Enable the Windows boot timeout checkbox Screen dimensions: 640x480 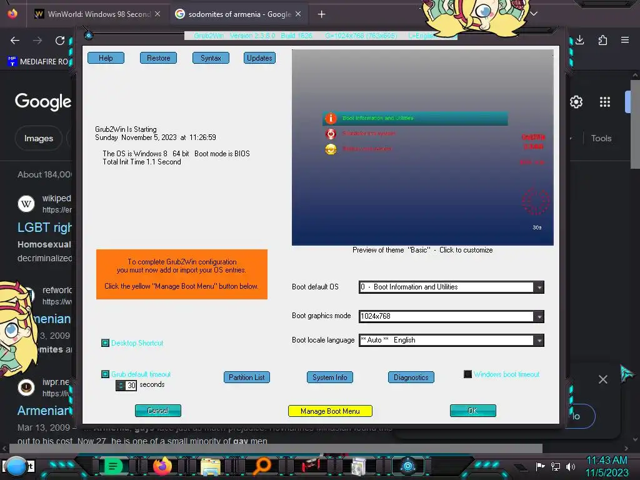click(467, 374)
